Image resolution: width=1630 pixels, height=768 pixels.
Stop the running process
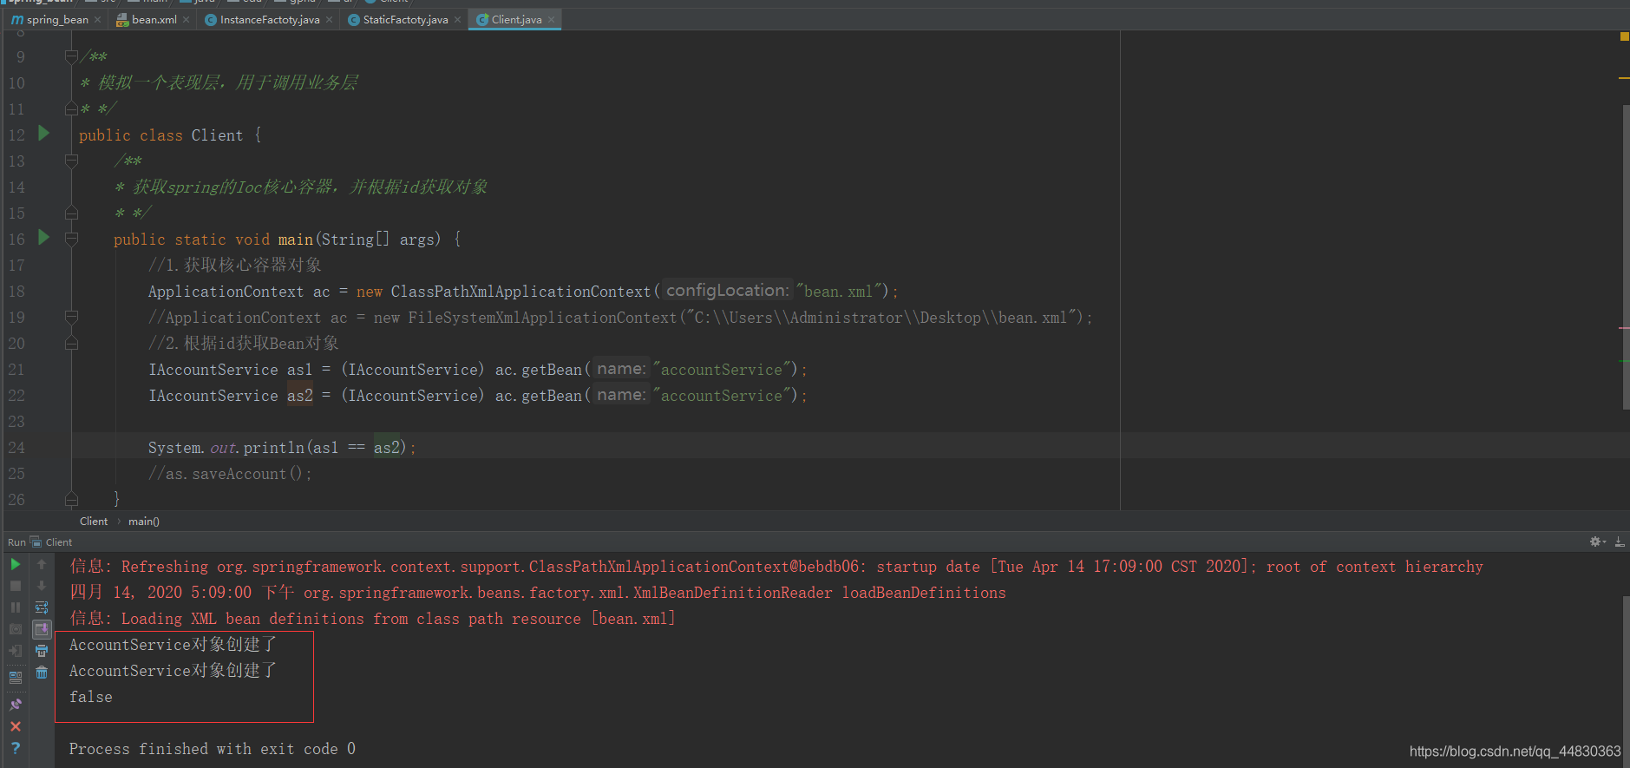[16, 586]
